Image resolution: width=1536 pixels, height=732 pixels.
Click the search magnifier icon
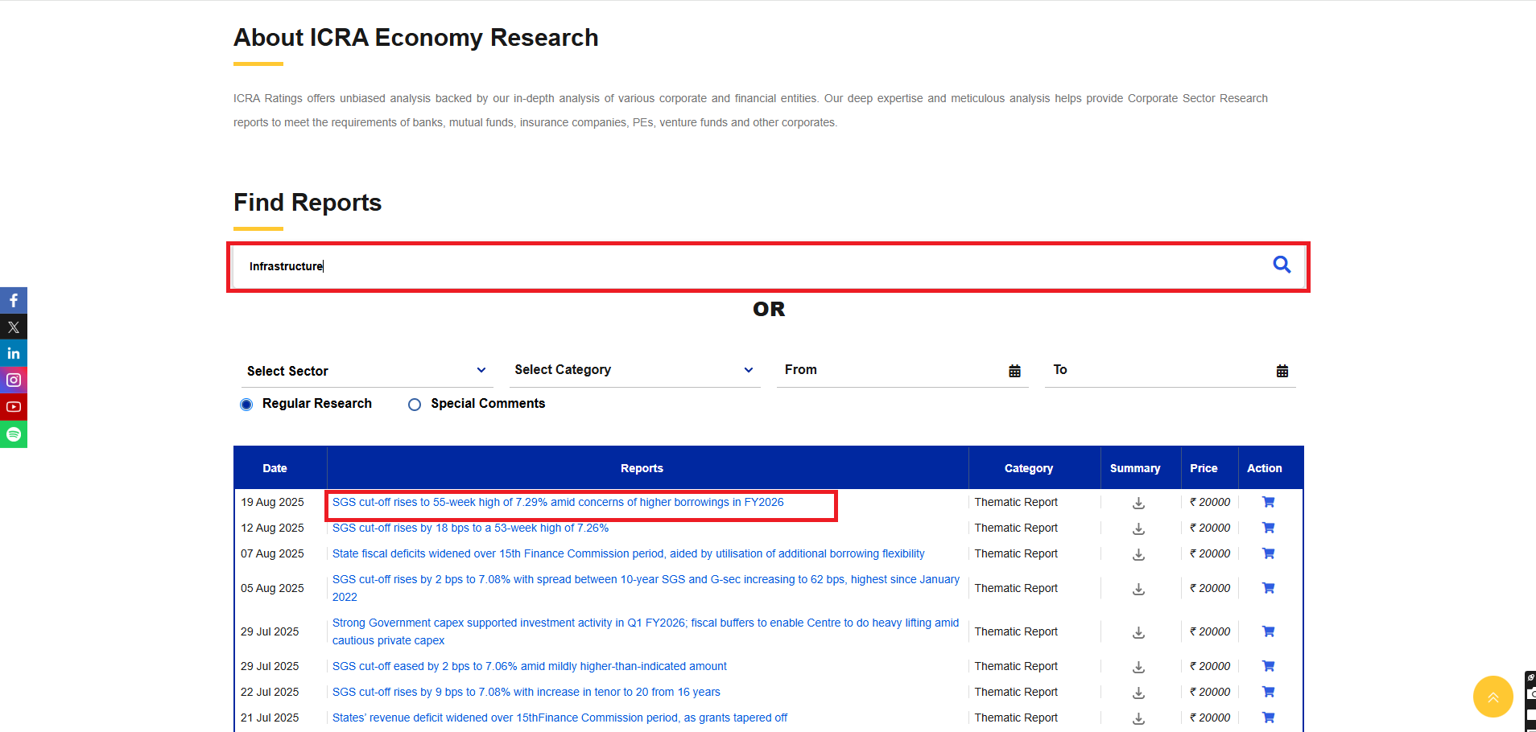pyautogui.click(x=1282, y=265)
